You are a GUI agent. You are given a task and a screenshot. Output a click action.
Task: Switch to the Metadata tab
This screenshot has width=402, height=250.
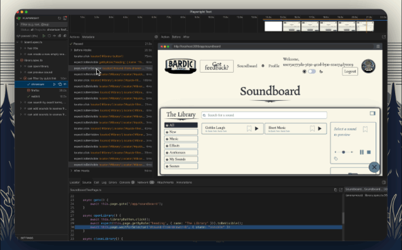point(88,37)
